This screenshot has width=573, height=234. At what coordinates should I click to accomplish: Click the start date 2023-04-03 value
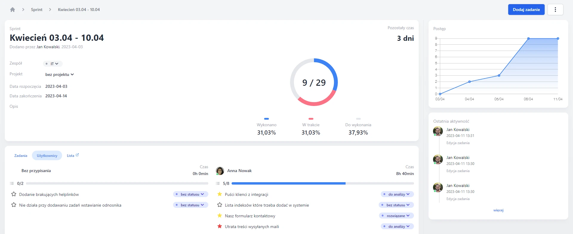pyautogui.click(x=56, y=86)
